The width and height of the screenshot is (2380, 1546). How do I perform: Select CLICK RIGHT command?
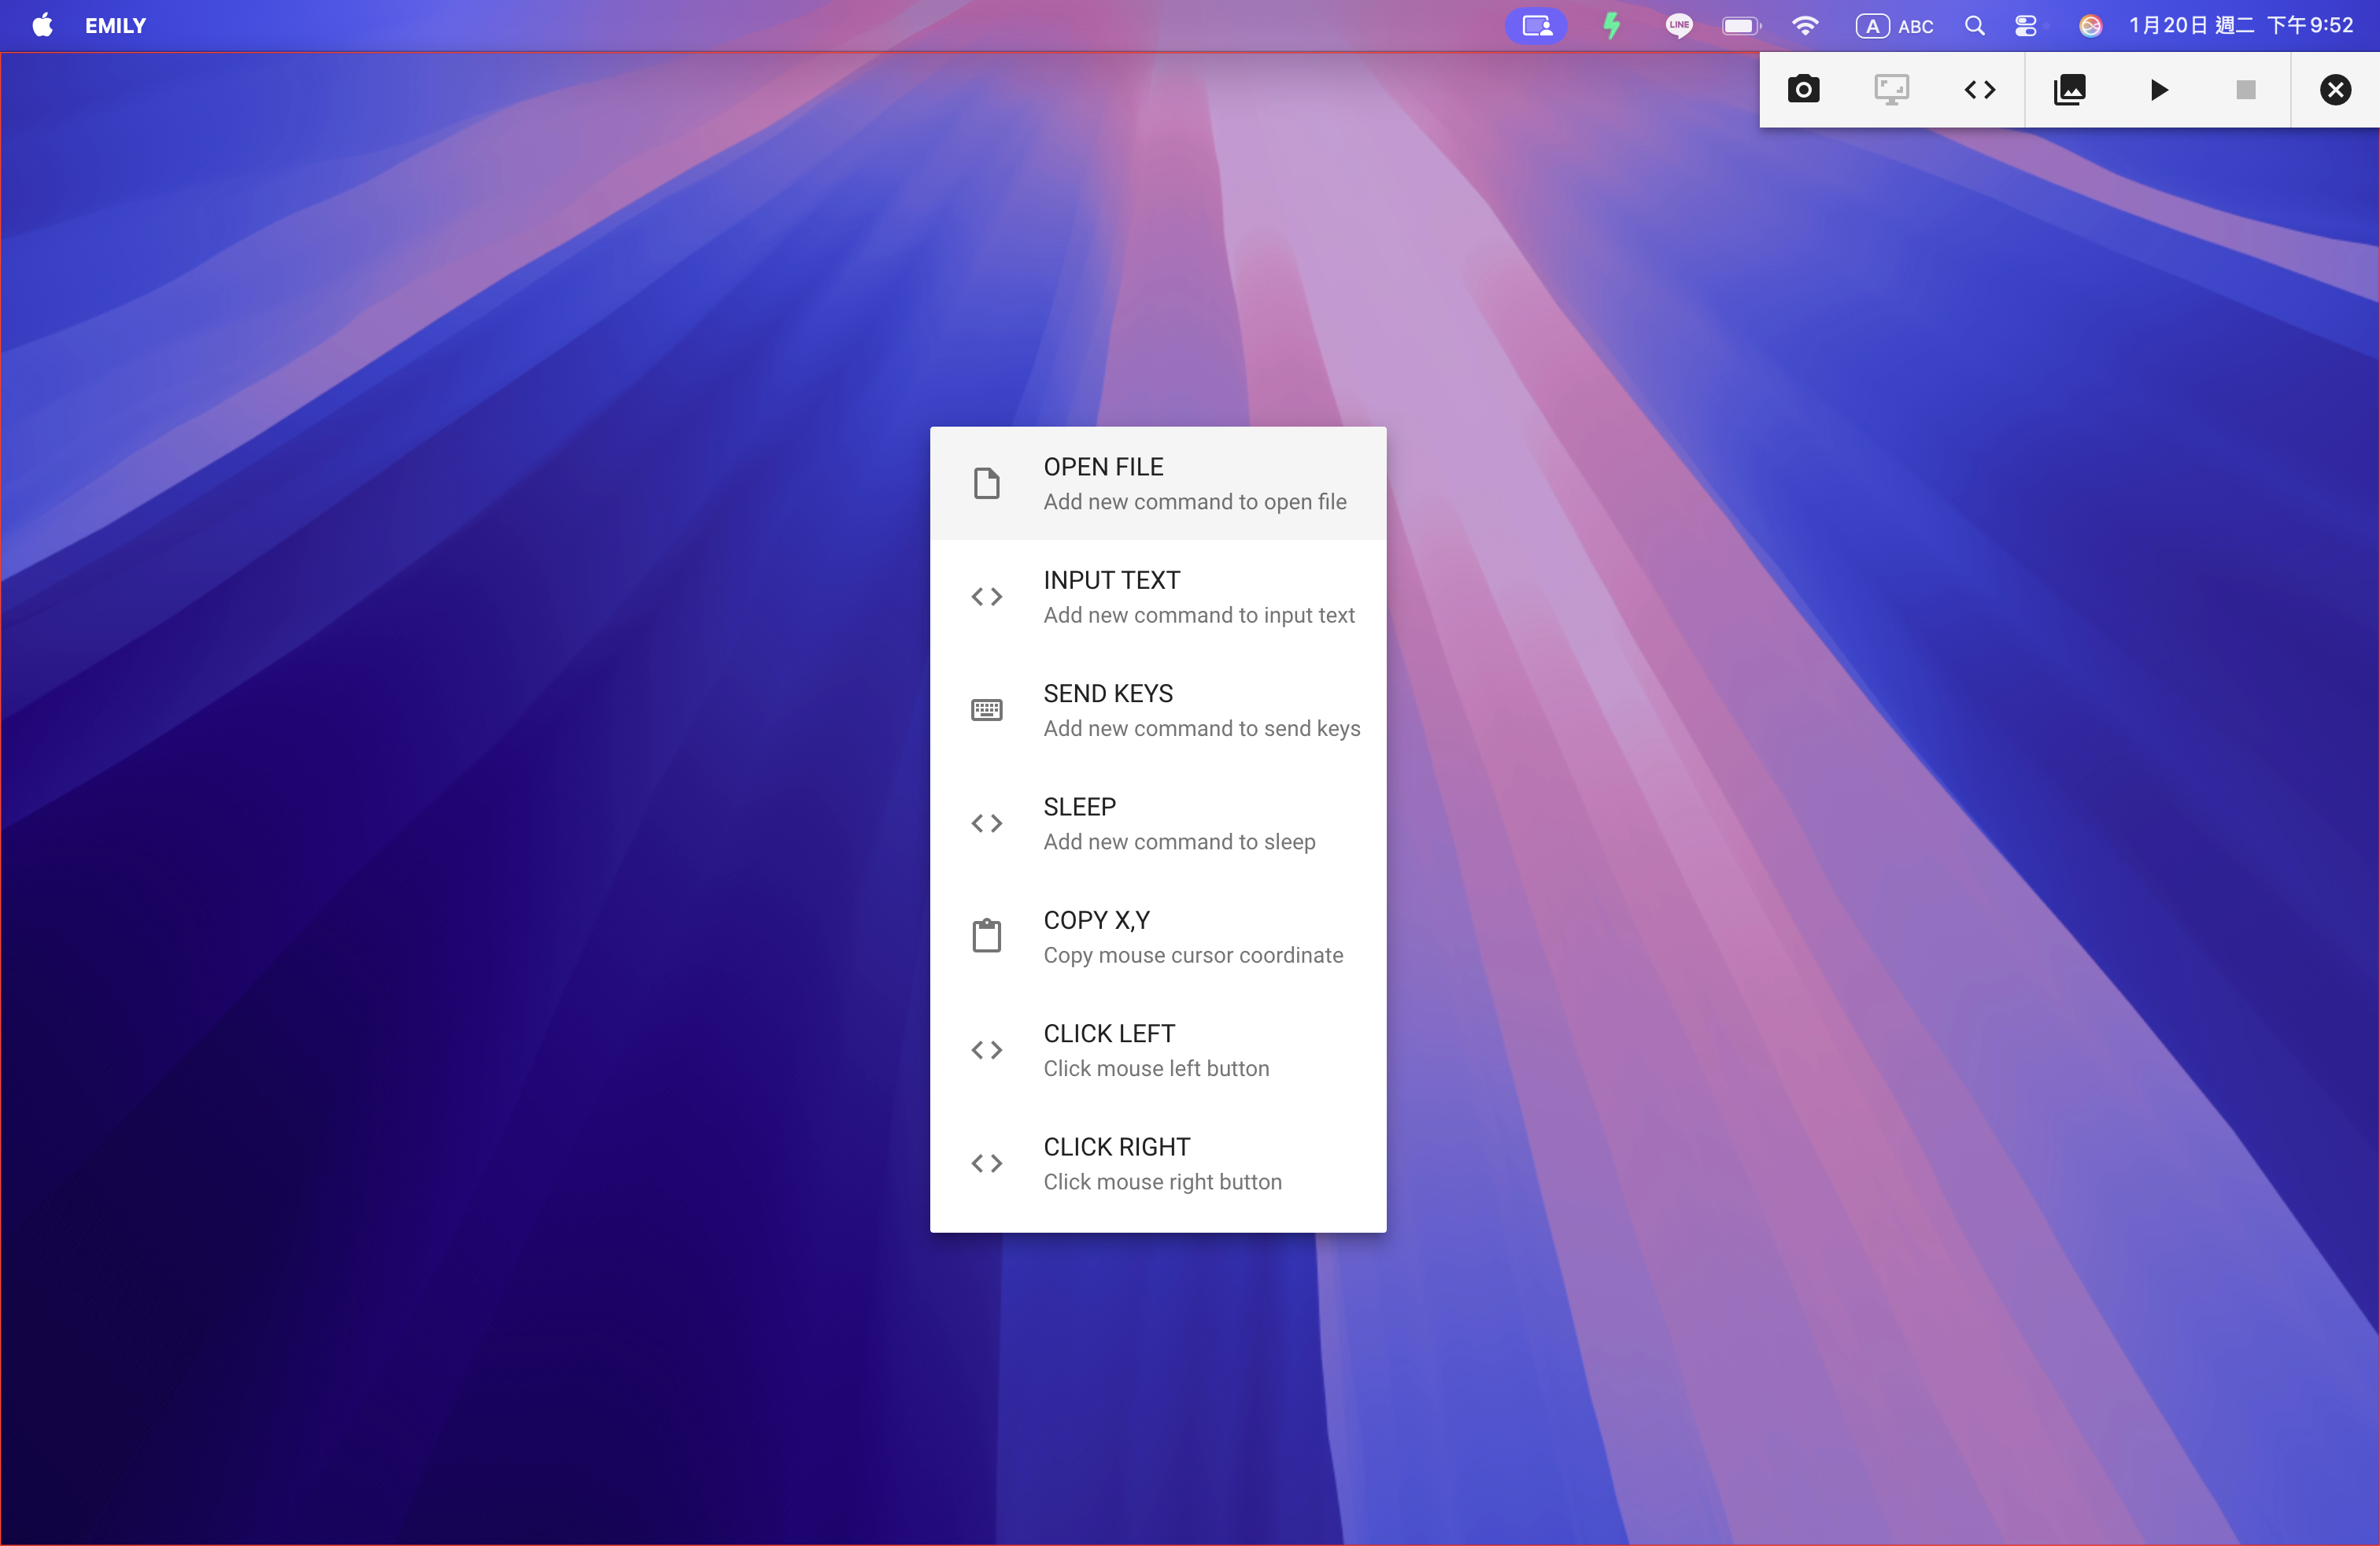click(1157, 1163)
